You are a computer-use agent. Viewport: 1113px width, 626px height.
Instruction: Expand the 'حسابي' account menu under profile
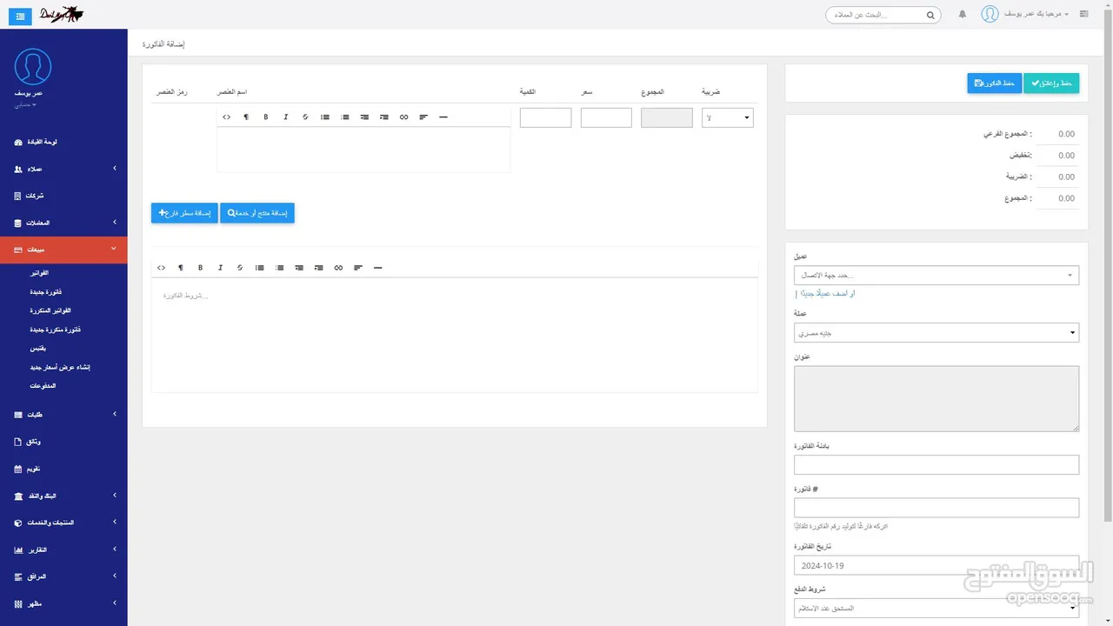tap(23, 104)
